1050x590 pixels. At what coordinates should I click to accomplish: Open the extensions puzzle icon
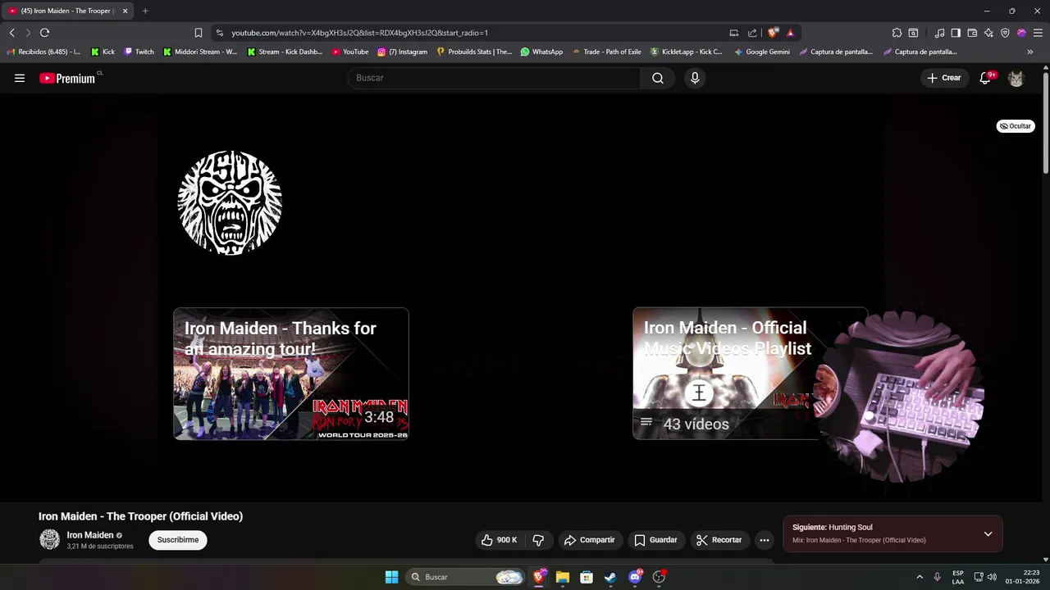pyautogui.click(x=897, y=33)
